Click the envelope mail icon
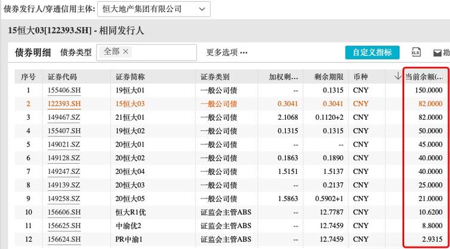The width and height of the screenshot is (450, 249). click(437, 53)
